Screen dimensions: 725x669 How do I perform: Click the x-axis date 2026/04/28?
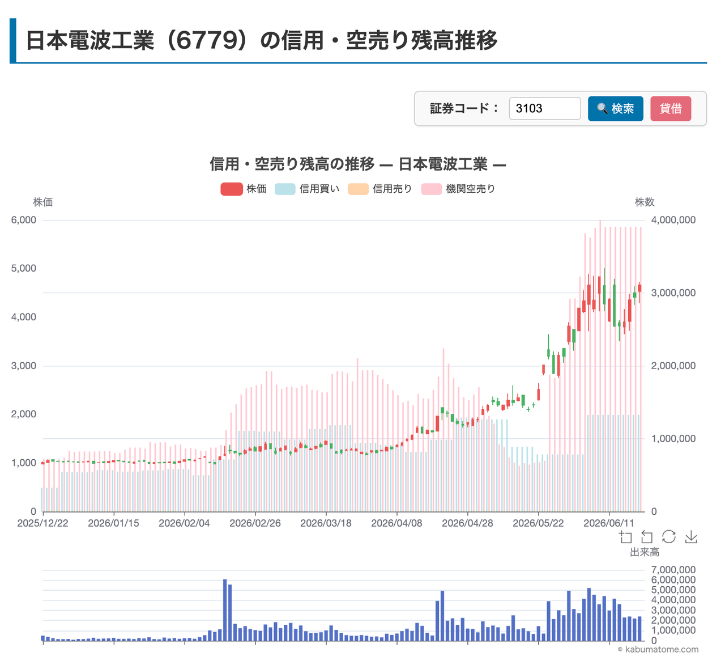(x=468, y=523)
